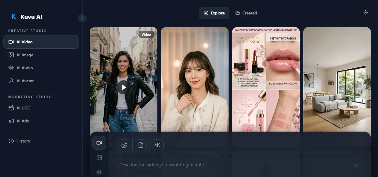Click the add image icon button

click(124, 145)
